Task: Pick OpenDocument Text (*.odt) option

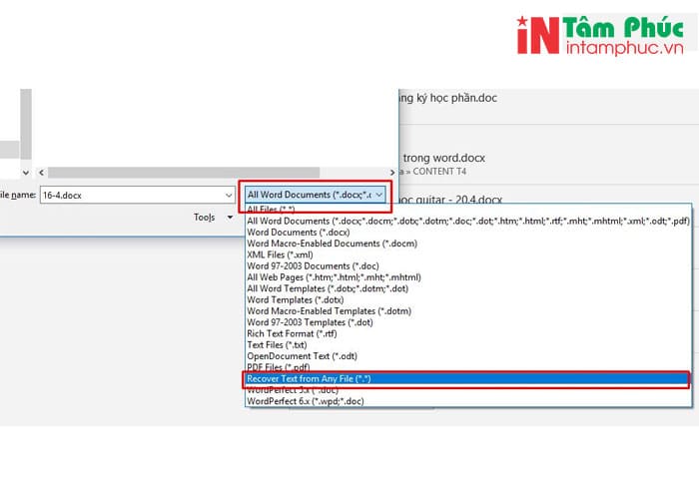Action: (x=302, y=356)
